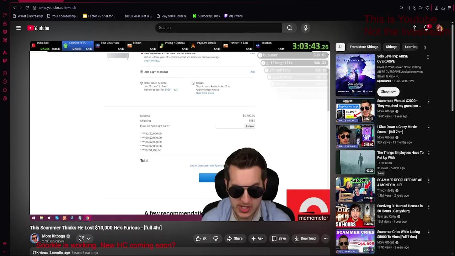Go forward with browser forward arrow
This screenshot has height=256, width=455.
tap(21, 7)
